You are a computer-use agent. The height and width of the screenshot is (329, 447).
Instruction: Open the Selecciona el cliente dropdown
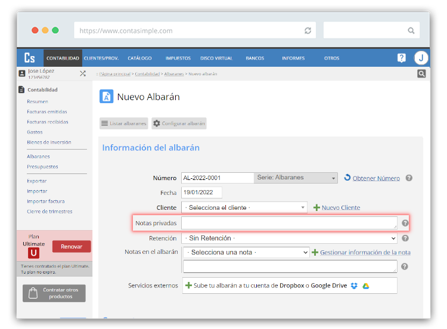pos(244,207)
